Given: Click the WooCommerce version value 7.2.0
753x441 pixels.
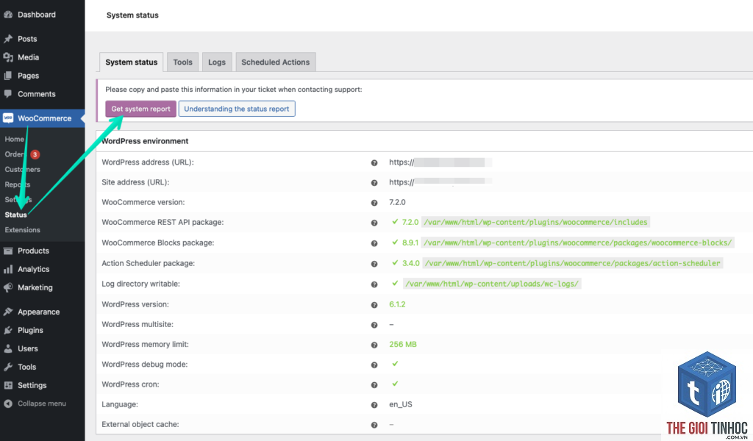Looking at the screenshot, I should (397, 203).
